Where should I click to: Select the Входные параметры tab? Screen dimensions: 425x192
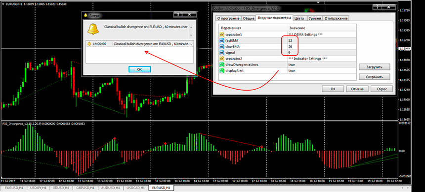point(275,18)
